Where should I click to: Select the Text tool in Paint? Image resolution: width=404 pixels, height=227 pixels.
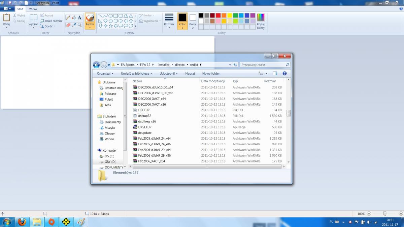point(80,17)
